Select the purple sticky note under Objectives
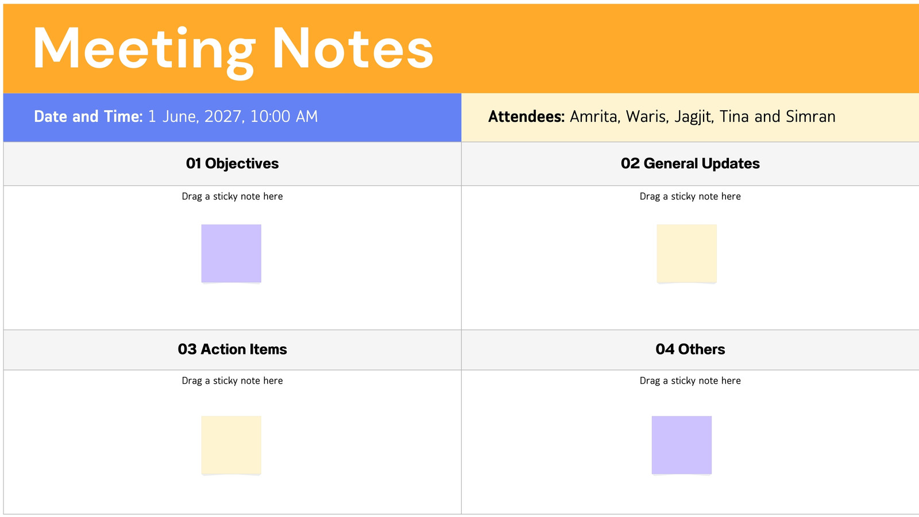Screen dimensions: 919x517 [x=231, y=253]
